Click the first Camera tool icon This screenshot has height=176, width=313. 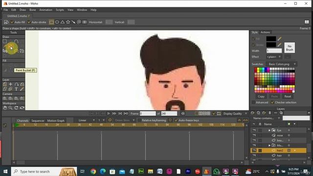[5, 98]
